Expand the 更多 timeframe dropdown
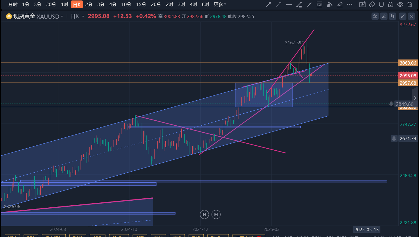Viewport: 419px width, 237px height. [220, 4]
